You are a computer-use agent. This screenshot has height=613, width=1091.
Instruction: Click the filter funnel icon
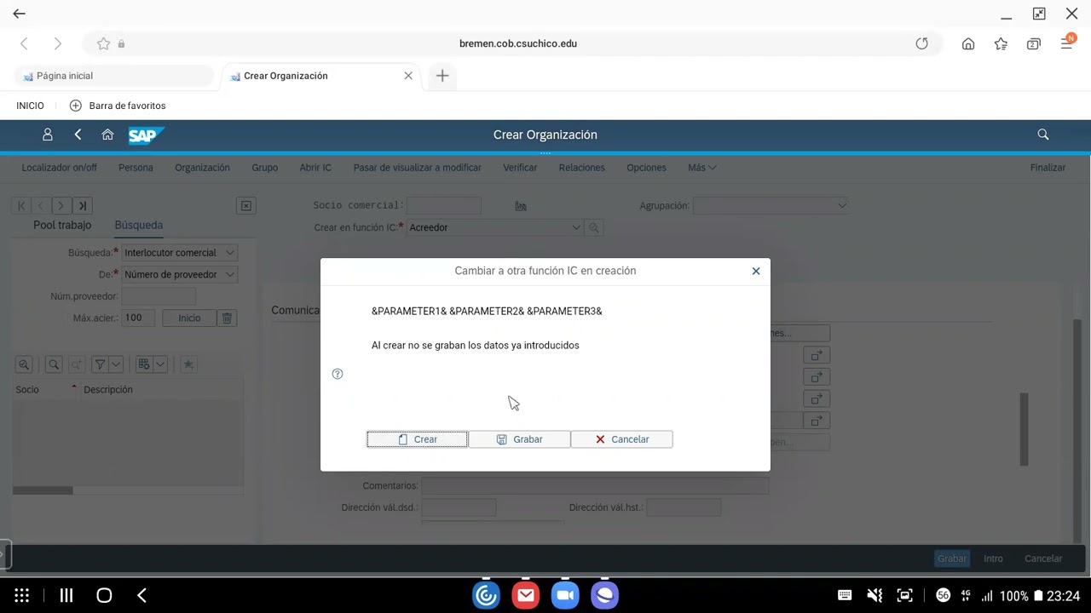(100, 364)
